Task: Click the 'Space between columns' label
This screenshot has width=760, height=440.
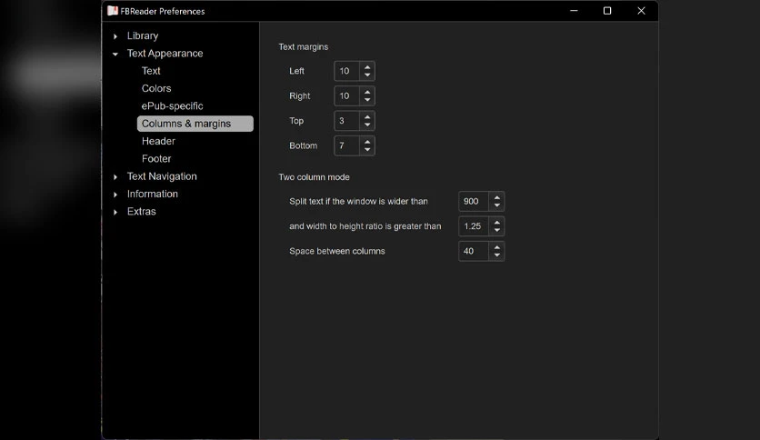Action: (337, 251)
